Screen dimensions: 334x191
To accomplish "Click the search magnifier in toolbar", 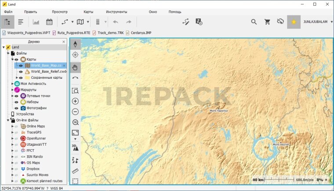I will point(254,22).
